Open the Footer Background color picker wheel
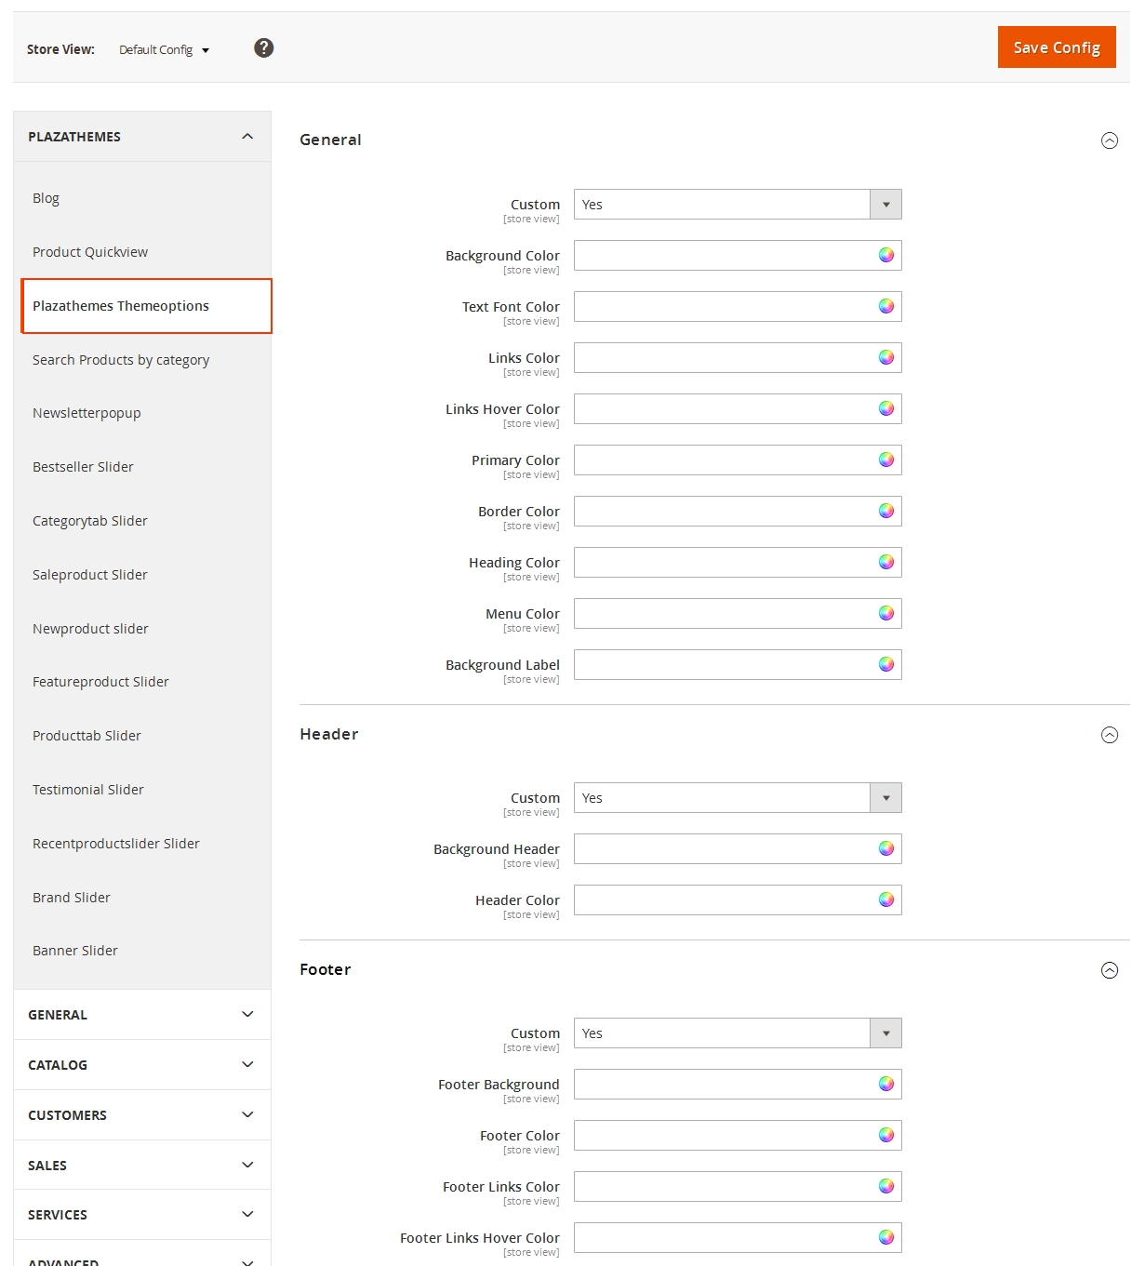The image size is (1145, 1266). (x=885, y=1084)
